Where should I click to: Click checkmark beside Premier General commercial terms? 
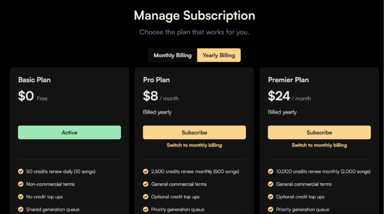271,184
